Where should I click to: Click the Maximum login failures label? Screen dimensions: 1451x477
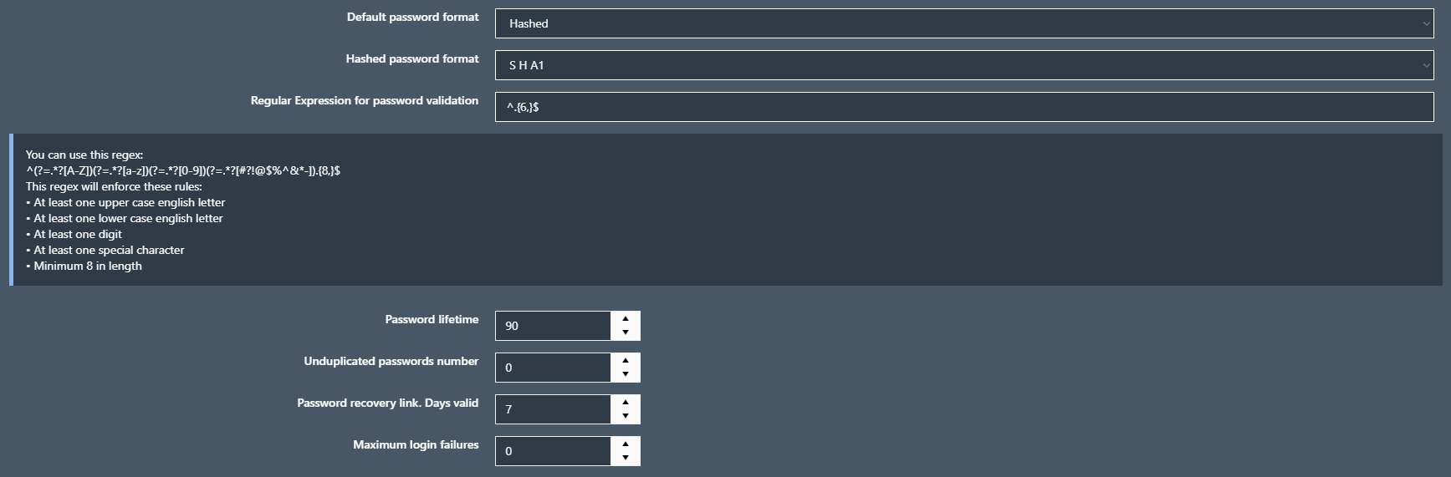pyautogui.click(x=416, y=444)
